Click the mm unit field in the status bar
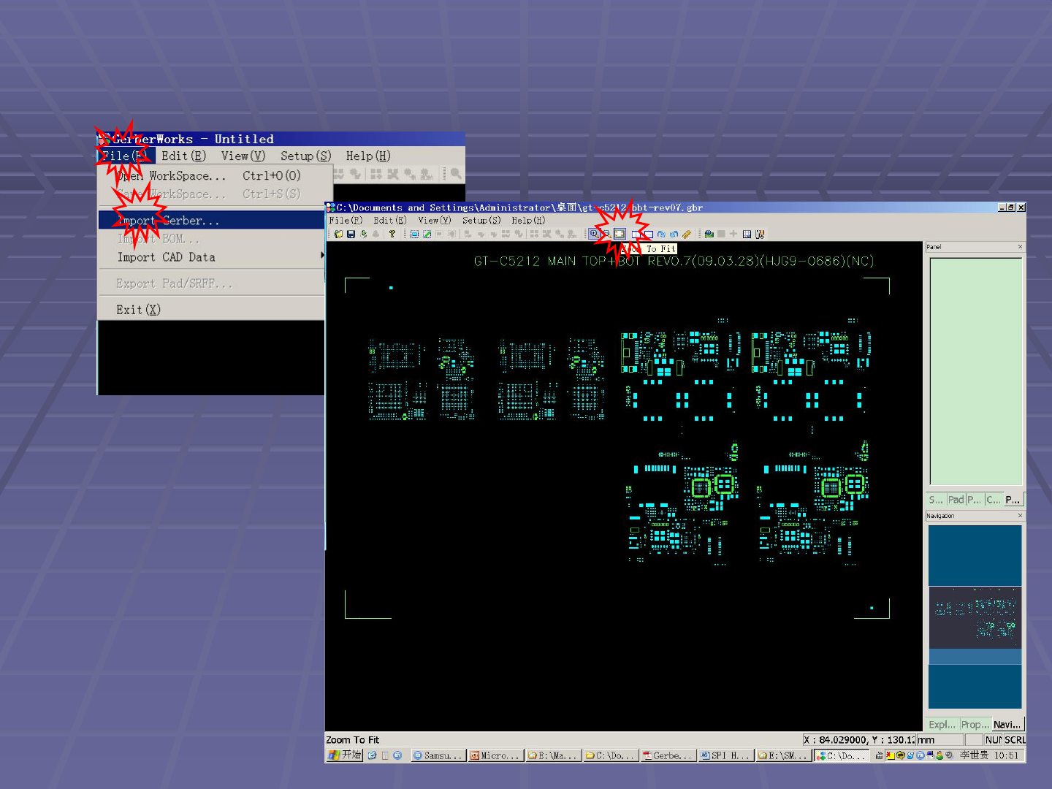This screenshot has width=1052, height=789. 940,739
